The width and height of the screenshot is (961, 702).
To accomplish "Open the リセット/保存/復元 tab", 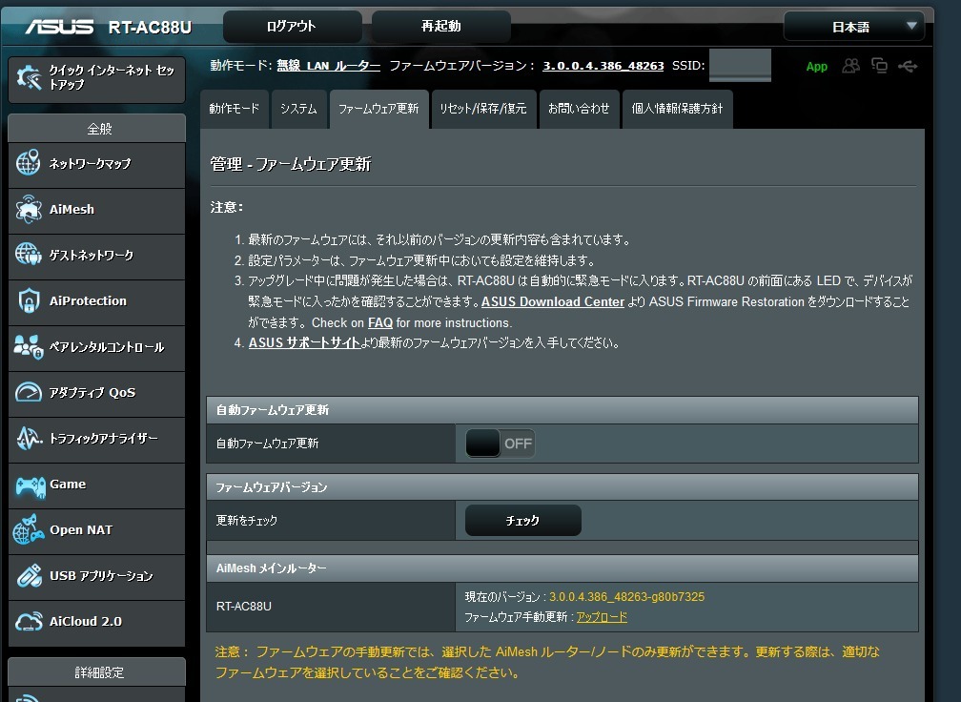I will click(483, 109).
